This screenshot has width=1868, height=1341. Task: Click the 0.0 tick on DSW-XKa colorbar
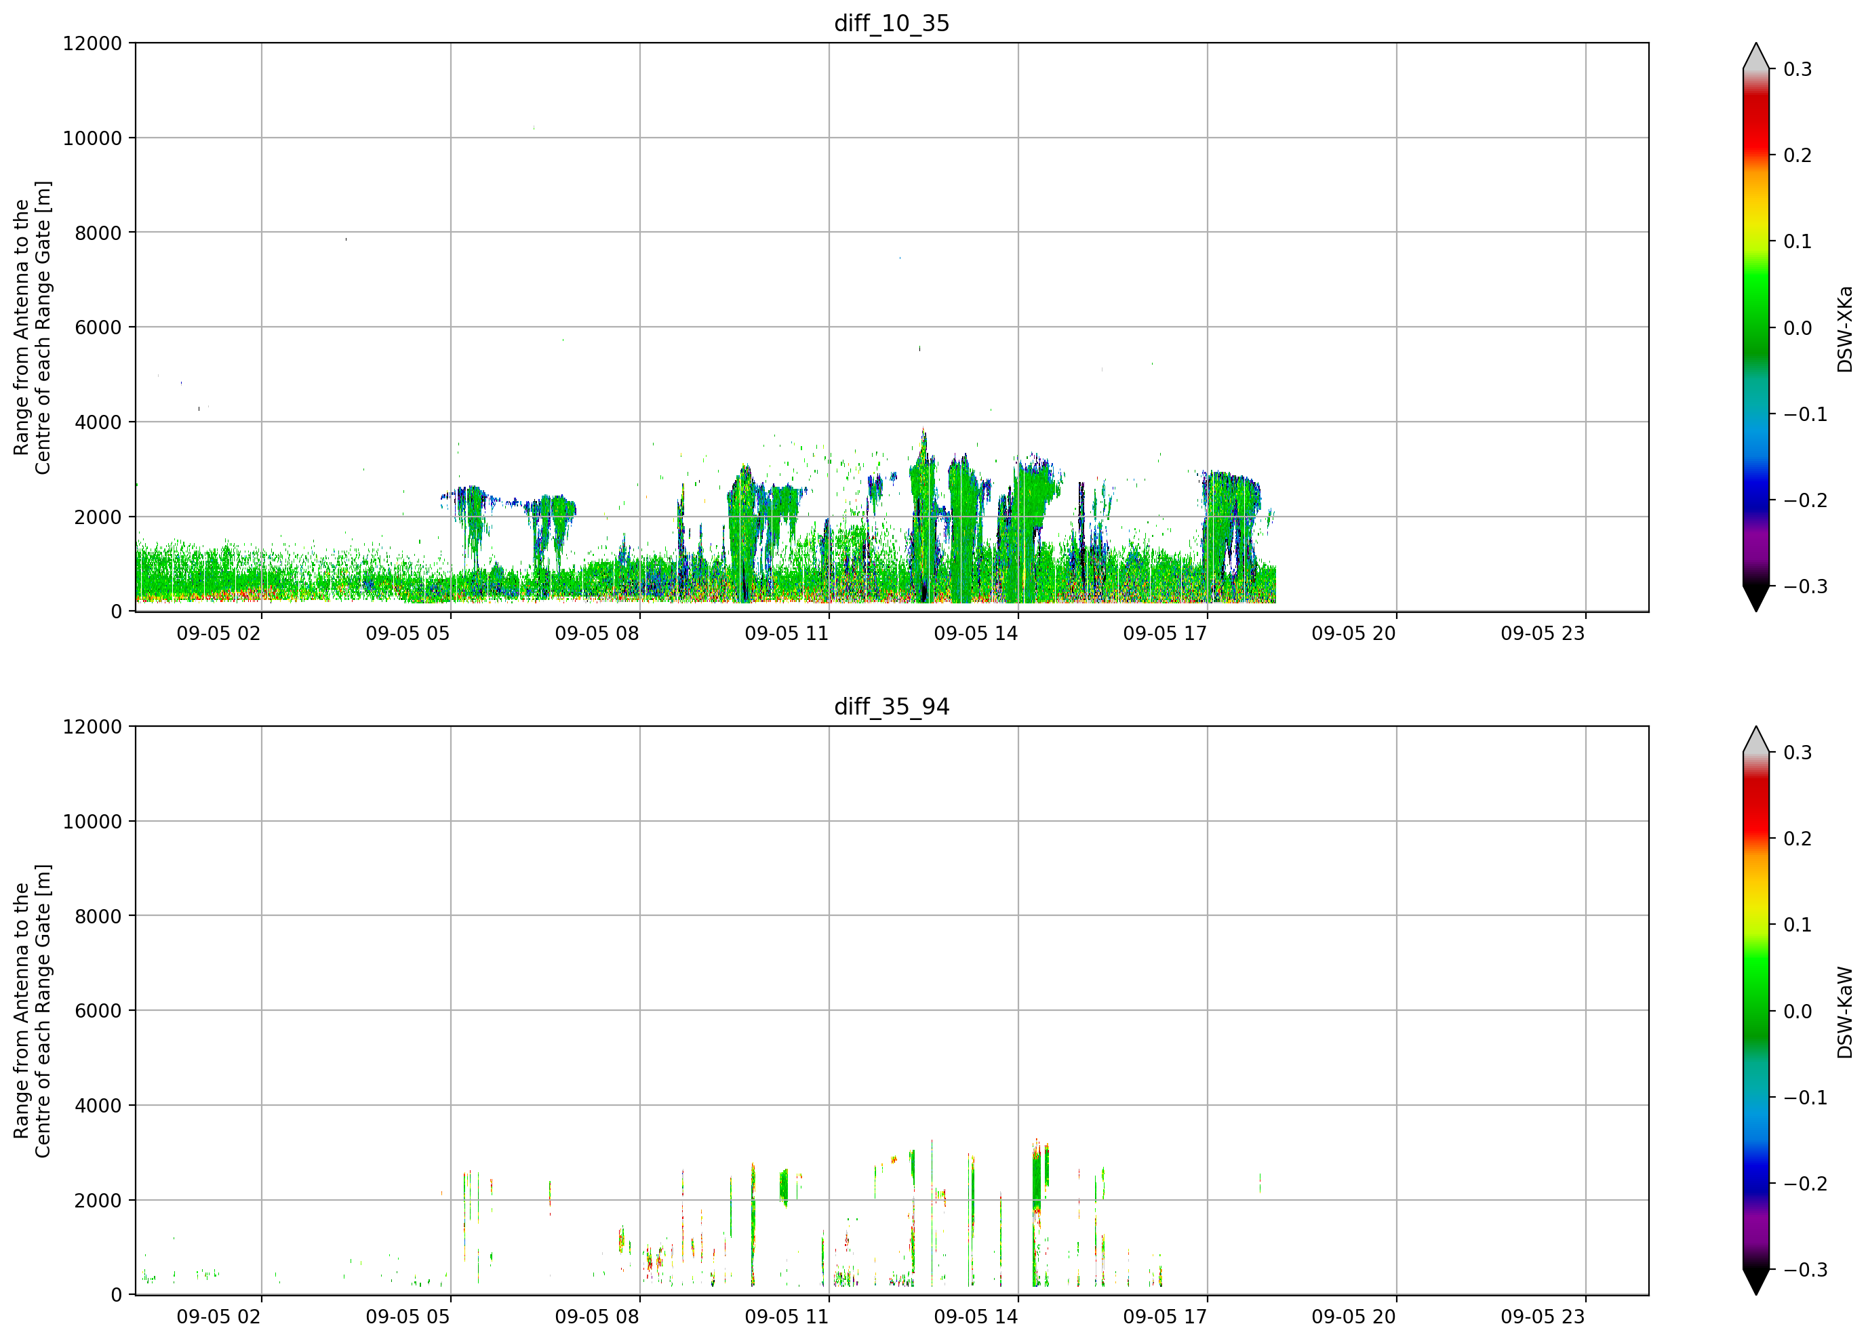pos(1797,328)
